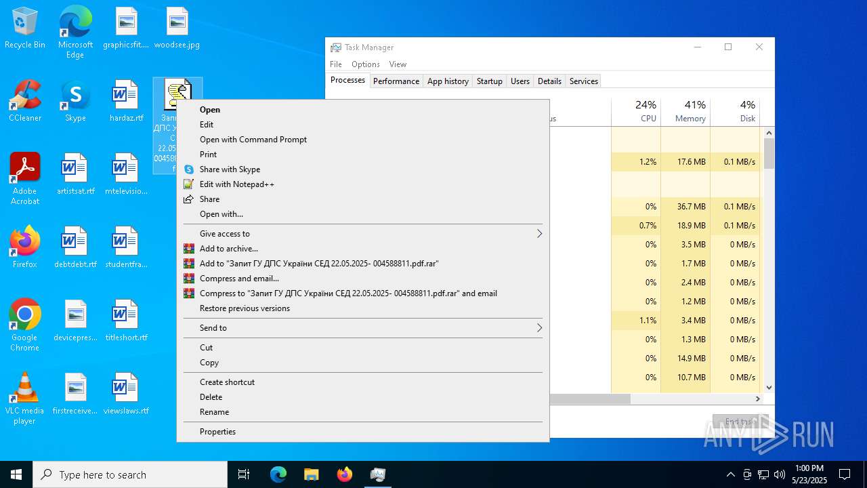Choose Copy in context menu
This screenshot has height=488, width=867.
click(363, 363)
